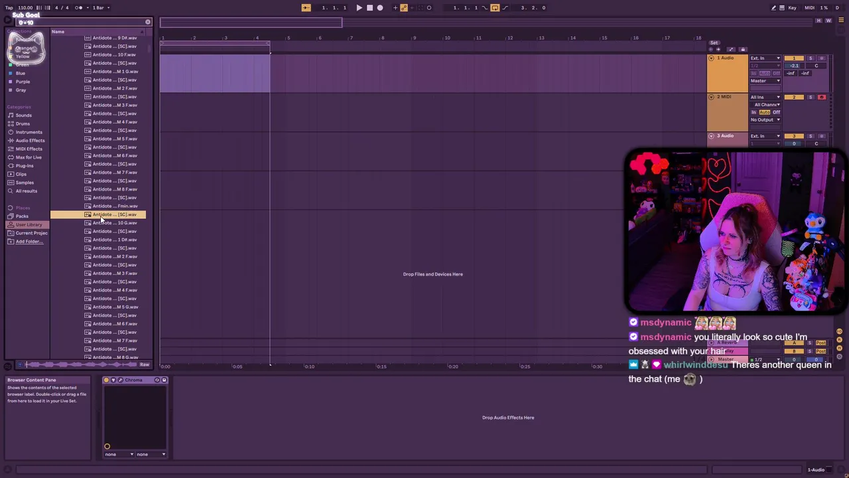Click the H optimize height button

pos(818,21)
